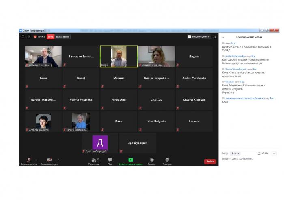Enter full screen mode icon
Viewport: 284px width, 200px height.
(215, 37)
